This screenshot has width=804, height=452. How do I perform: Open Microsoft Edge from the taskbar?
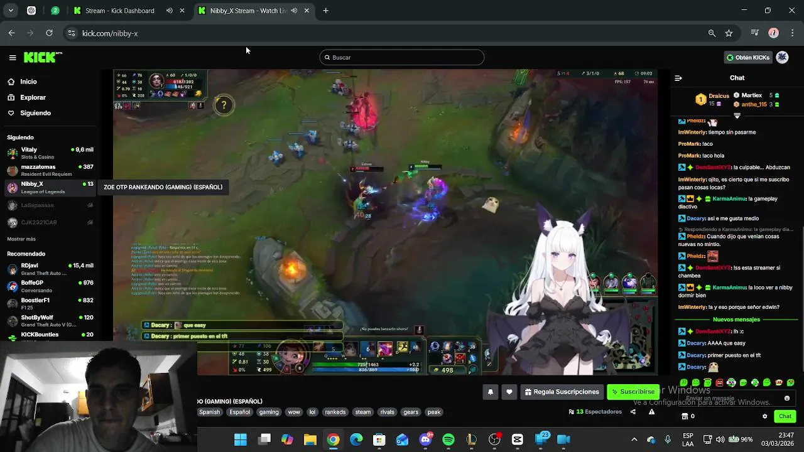356,439
